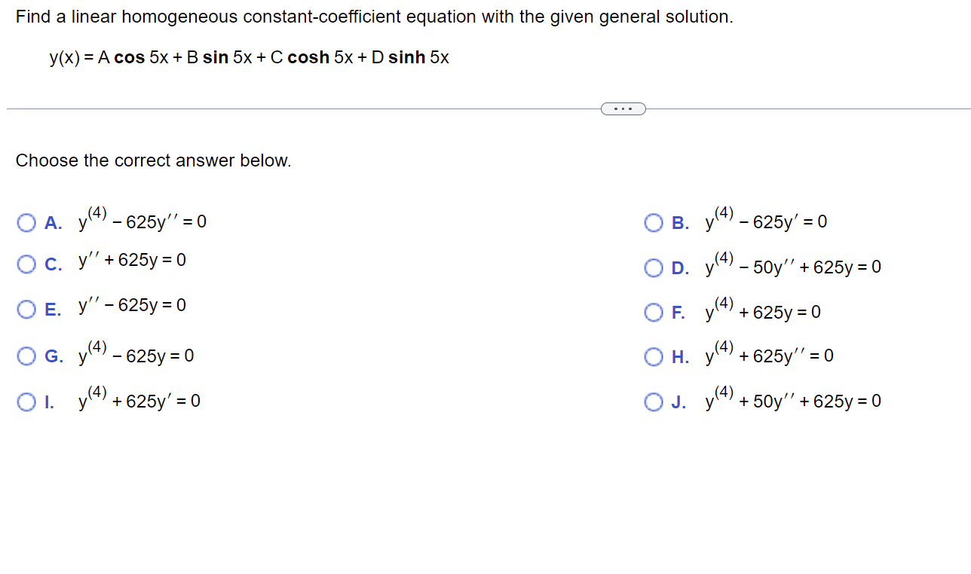
Task: Click the equation label for option F
Action: coord(763,310)
